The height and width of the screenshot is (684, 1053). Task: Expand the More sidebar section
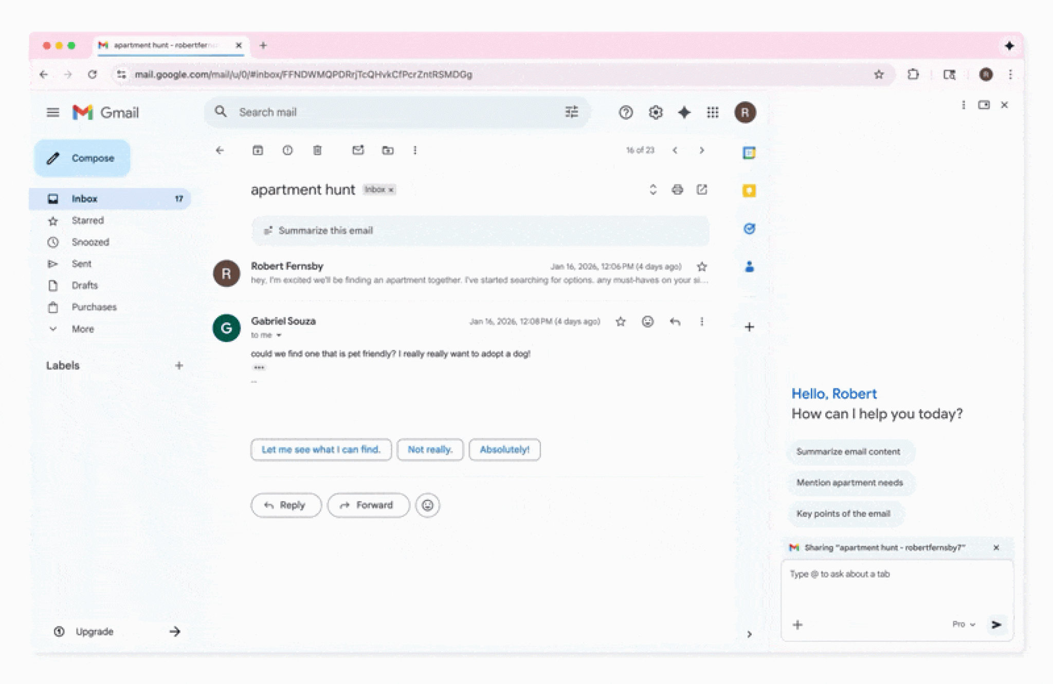[82, 329]
